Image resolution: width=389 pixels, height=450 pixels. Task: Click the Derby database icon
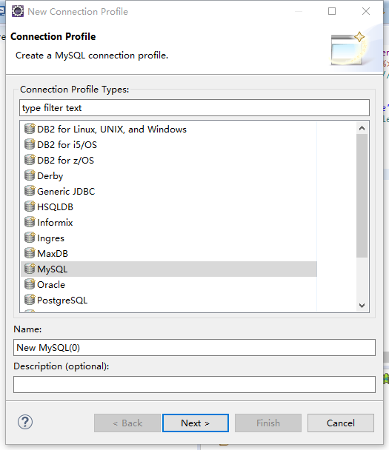coord(30,175)
